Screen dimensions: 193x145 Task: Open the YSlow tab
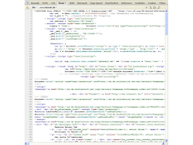[x=162, y=3]
